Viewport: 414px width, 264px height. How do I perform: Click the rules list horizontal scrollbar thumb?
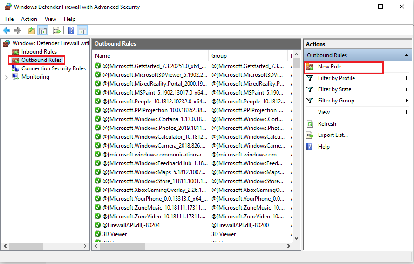(x=123, y=246)
